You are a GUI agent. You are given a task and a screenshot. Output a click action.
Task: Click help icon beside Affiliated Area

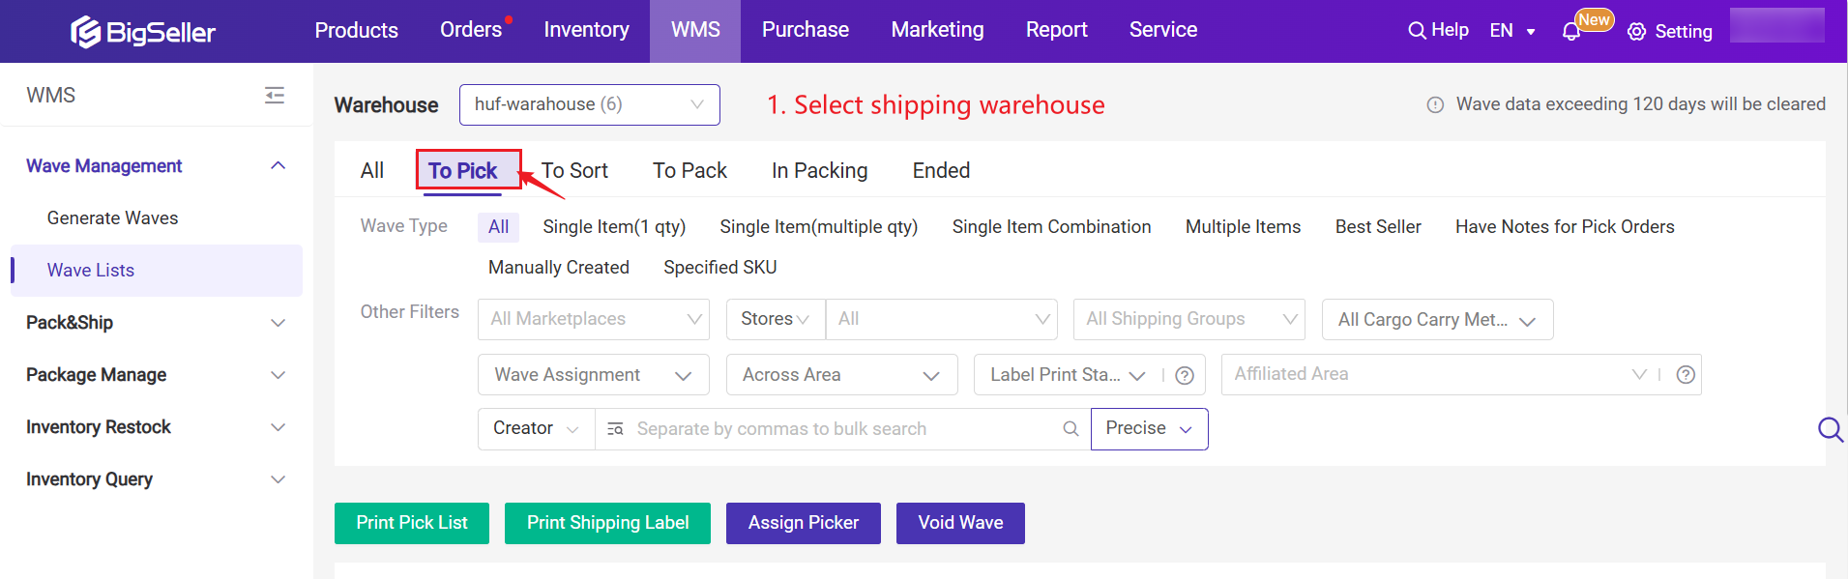tap(1686, 375)
